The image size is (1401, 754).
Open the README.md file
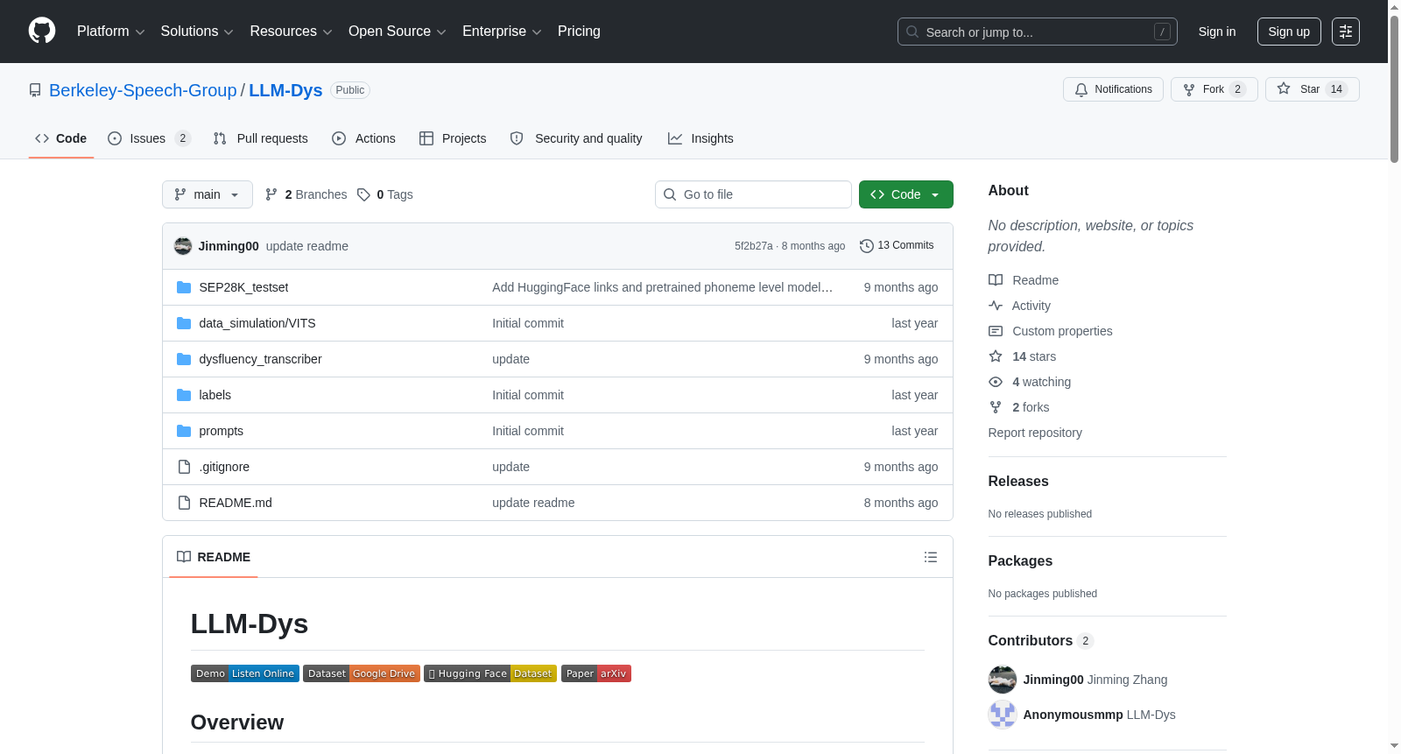click(x=236, y=503)
